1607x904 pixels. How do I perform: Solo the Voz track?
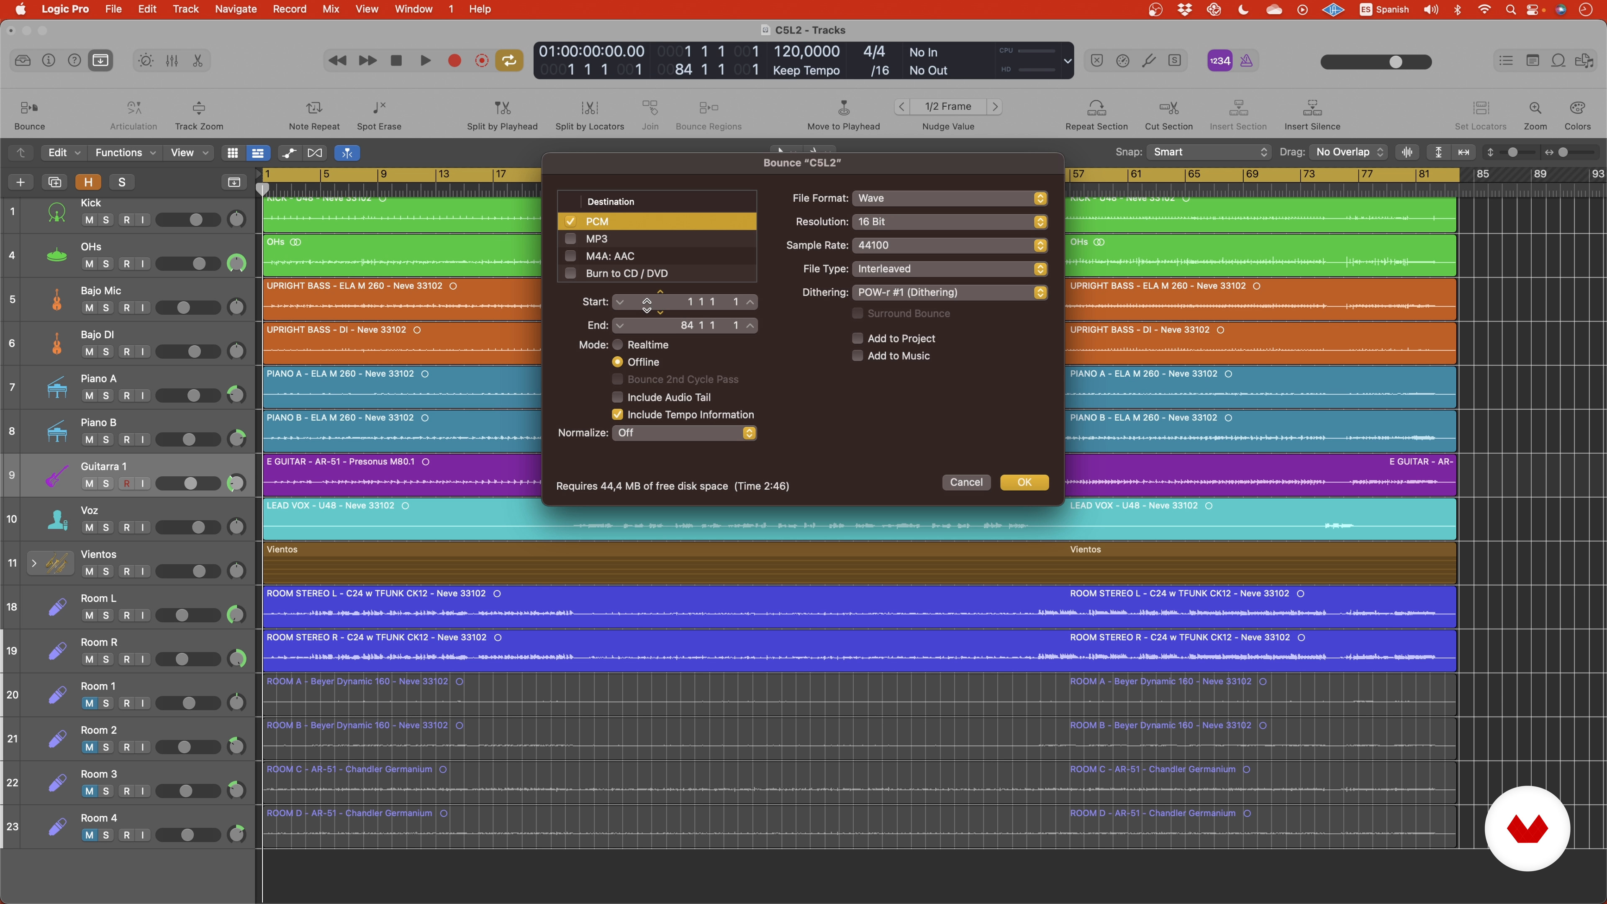click(105, 527)
